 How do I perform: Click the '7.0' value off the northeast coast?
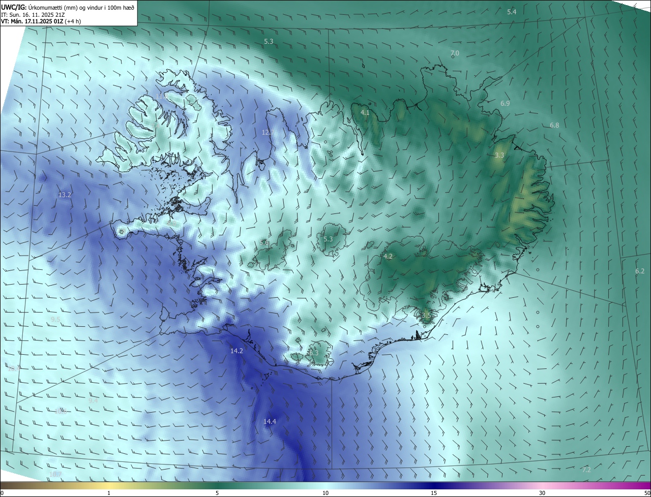(455, 53)
